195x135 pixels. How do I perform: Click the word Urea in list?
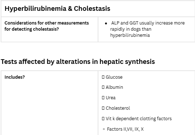coord(111,97)
